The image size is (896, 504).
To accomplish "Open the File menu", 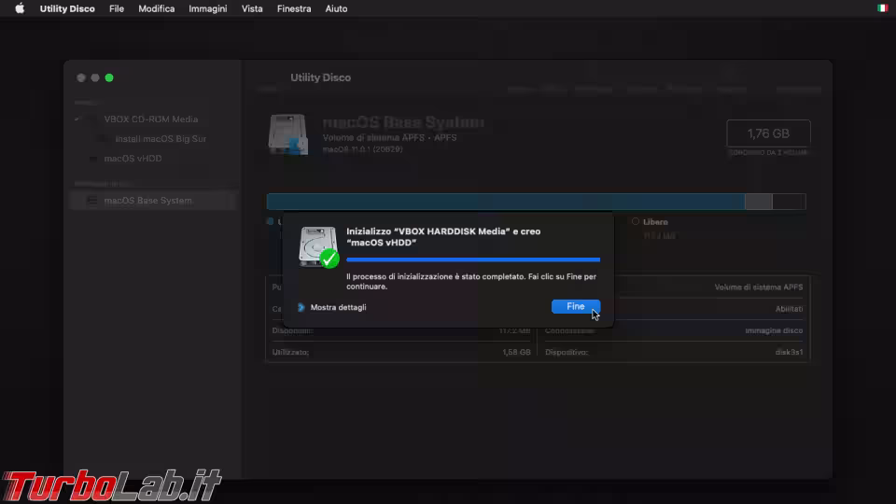I will 117,8.
